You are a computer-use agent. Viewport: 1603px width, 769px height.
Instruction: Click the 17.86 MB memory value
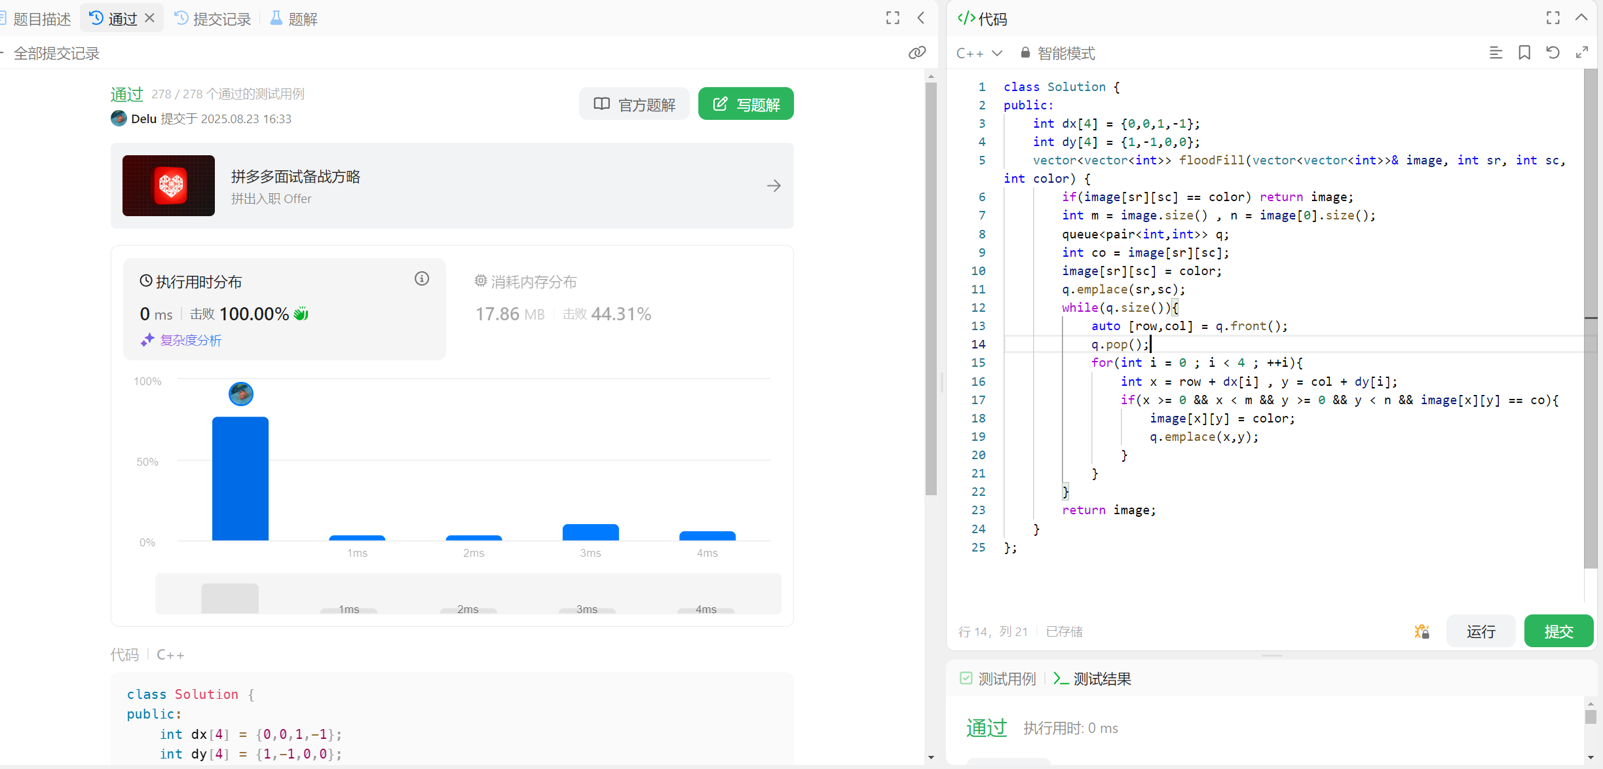(x=510, y=314)
